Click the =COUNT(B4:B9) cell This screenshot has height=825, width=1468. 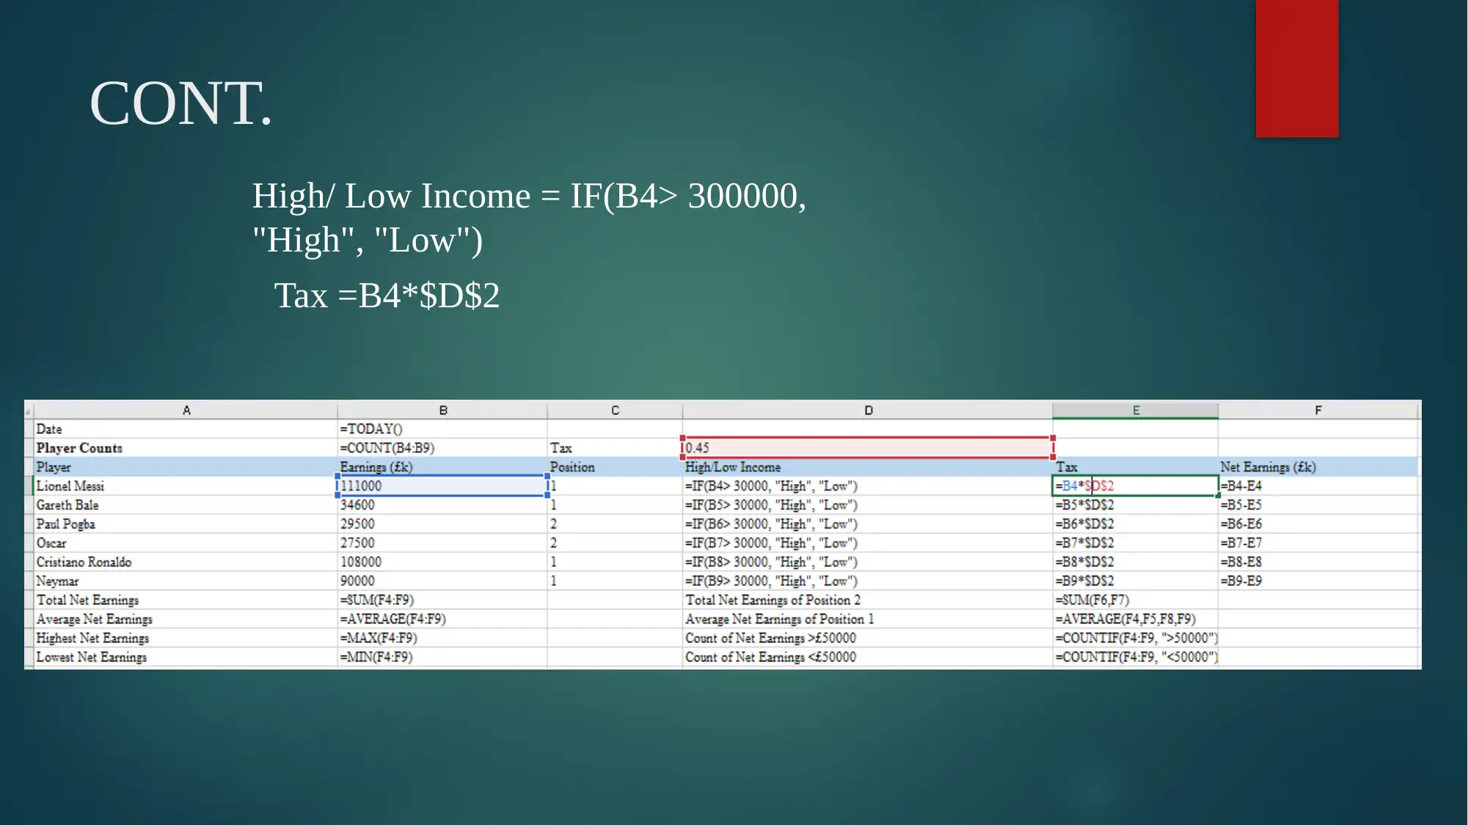coord(442,448)
